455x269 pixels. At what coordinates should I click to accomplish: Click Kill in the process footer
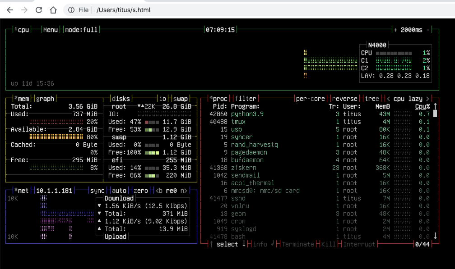(x=329, y=244)
